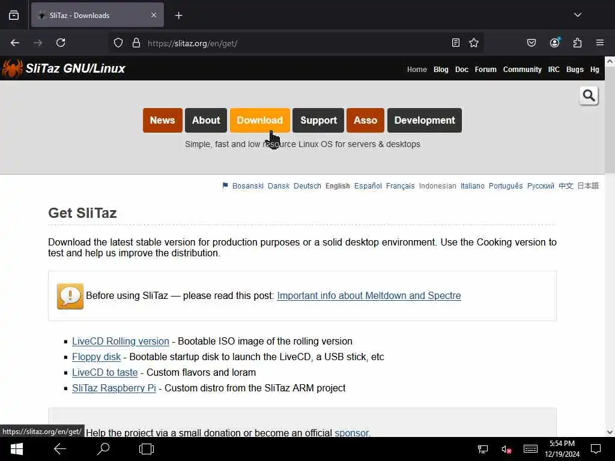The height and width of the screenshot is (461, 615).
Task: Open the sponsor link
Action: click(352, 433)
